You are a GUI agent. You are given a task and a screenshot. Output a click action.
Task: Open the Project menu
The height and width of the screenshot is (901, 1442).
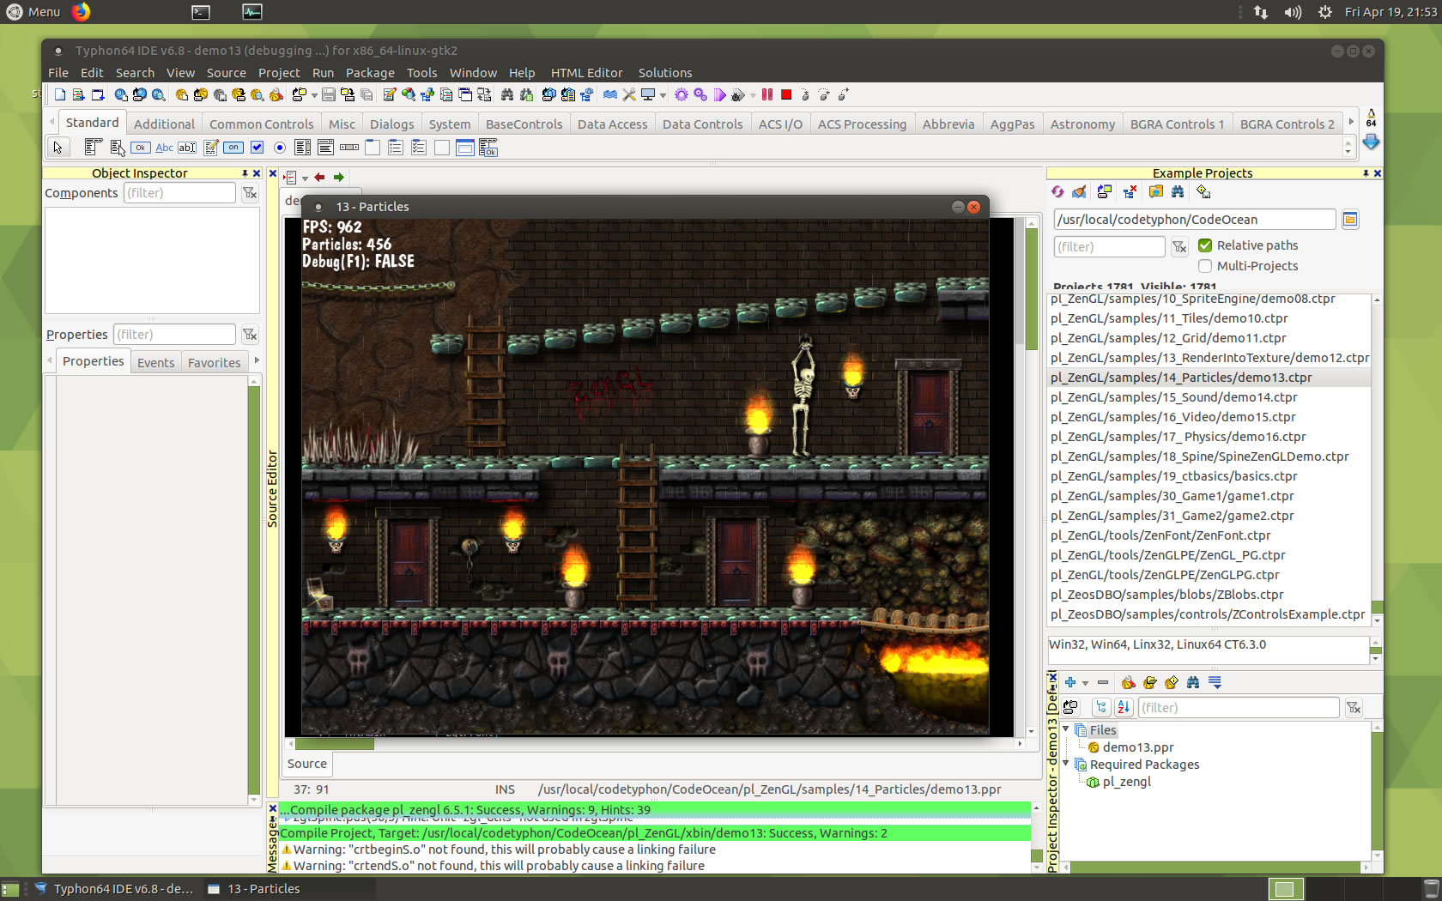[279, 73]
